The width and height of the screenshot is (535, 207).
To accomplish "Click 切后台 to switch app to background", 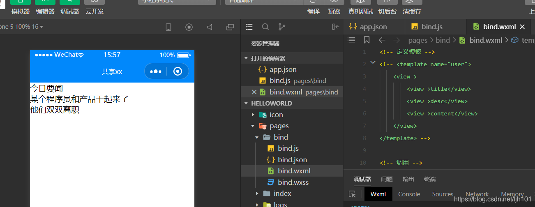I will (387, 11).
